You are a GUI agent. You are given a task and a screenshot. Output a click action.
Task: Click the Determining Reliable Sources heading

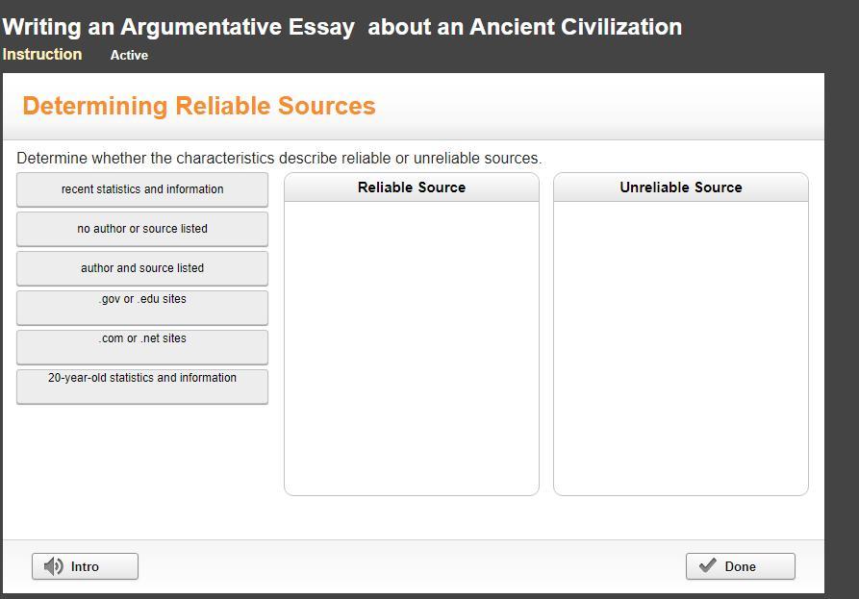[199, 106]
